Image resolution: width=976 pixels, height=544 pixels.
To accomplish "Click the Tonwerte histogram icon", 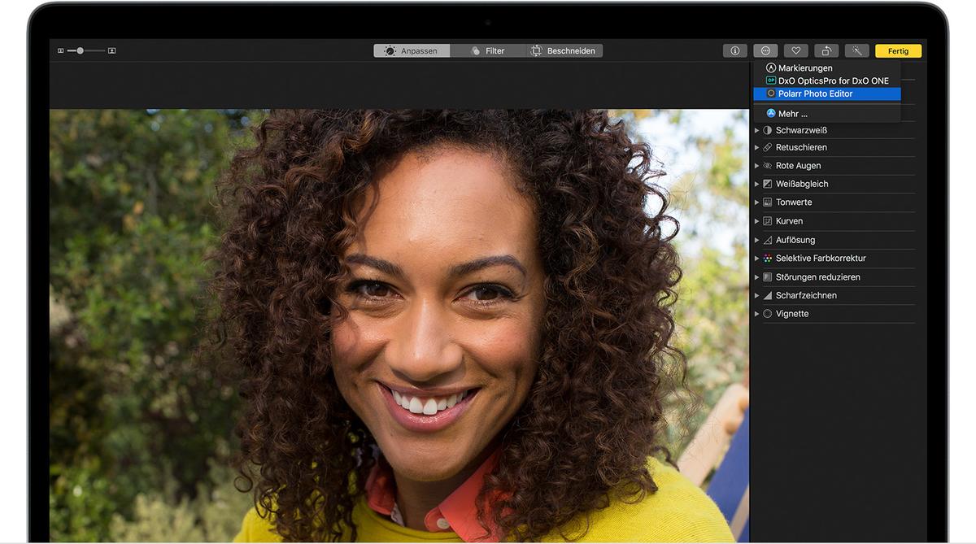I will point(767,202).
